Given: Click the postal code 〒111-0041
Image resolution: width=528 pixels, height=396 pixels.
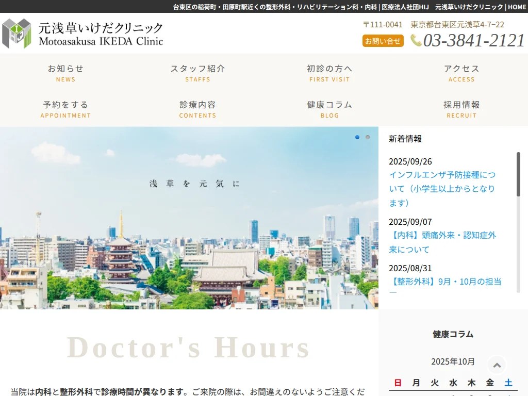Looking at the screenshot, I should [383, 25].
